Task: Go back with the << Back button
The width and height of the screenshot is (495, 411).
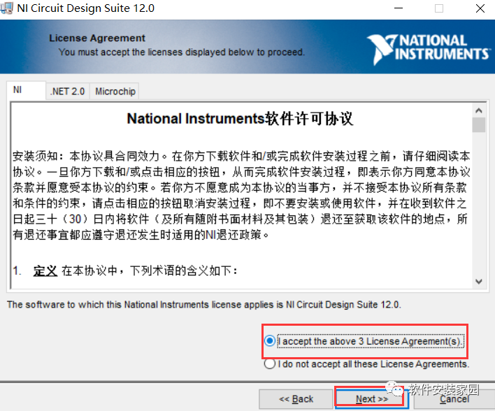Action: coord(296,399)
